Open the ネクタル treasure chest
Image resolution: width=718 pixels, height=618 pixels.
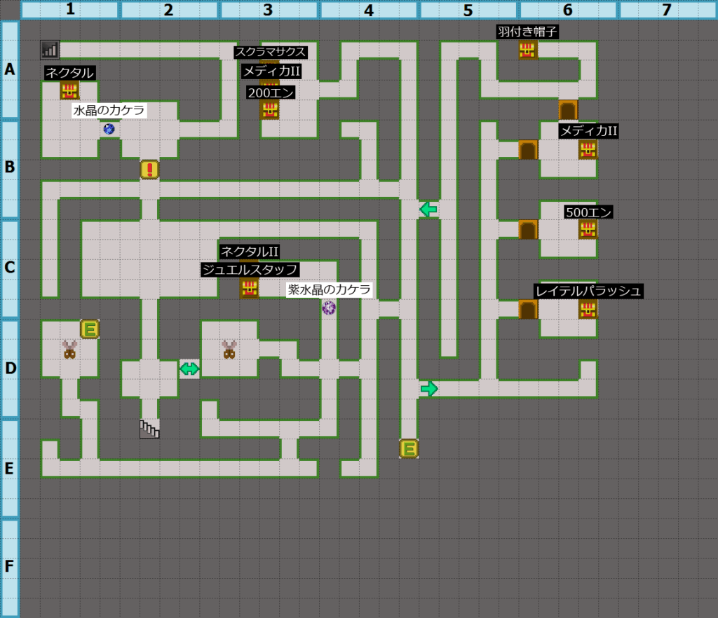69,90
